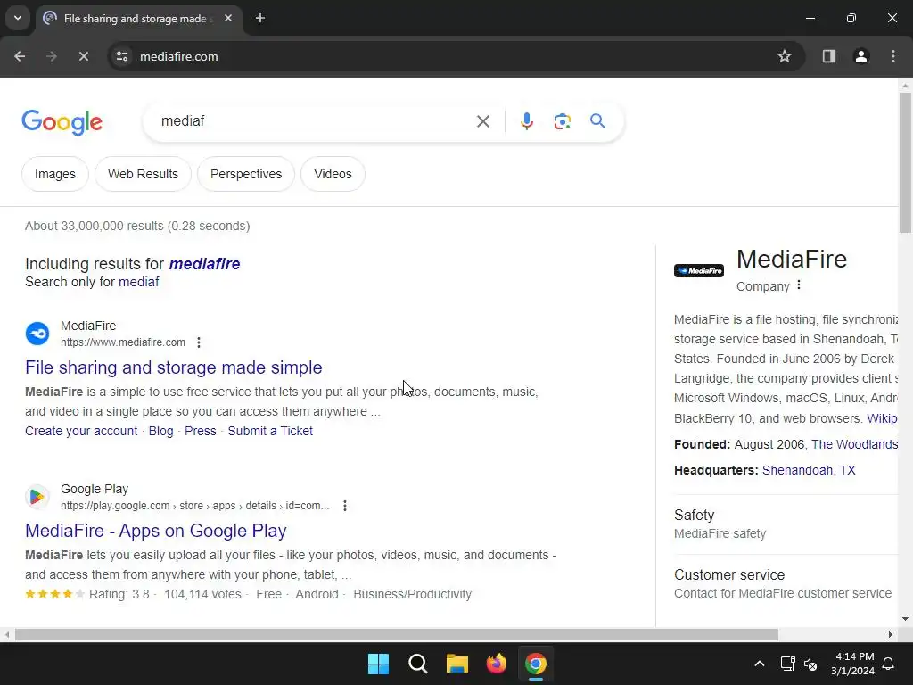Click the search box containing mediaf
This screenshot has height=685, width=913.
(x=315, y=121)
